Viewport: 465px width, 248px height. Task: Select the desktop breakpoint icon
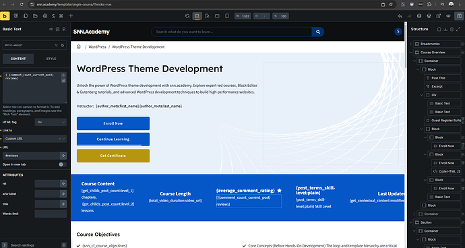(x=197, y=16)
